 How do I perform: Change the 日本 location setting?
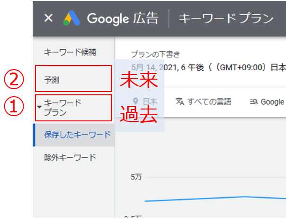coord(150,101)
